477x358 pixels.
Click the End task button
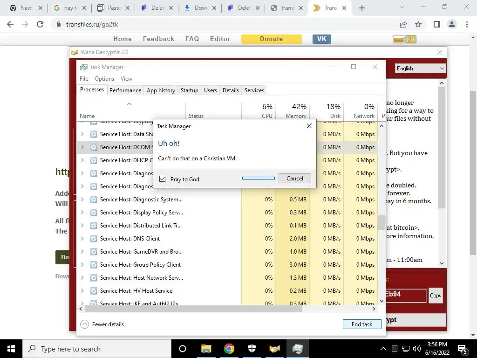tap(361, 324)
